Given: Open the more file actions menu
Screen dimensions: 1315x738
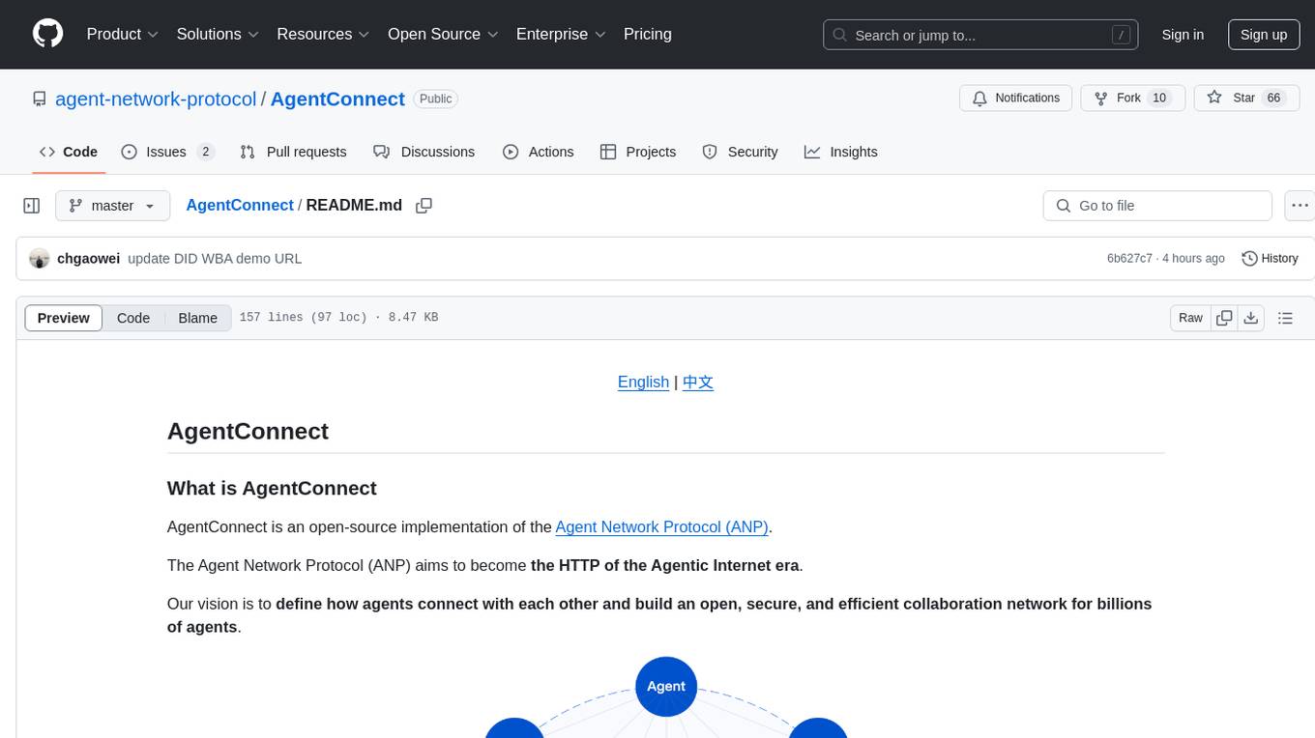Looking at the screenshot, I should [x=1300, y=206].
